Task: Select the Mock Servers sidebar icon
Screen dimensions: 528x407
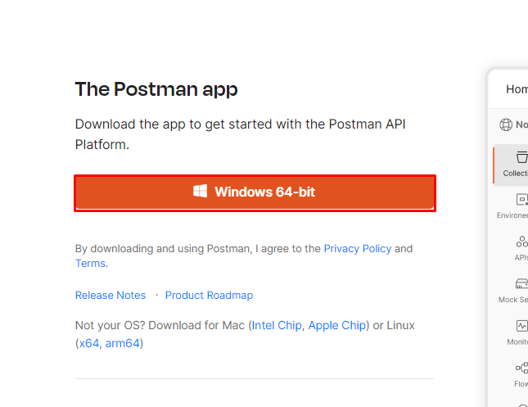Action: [521, 284]
